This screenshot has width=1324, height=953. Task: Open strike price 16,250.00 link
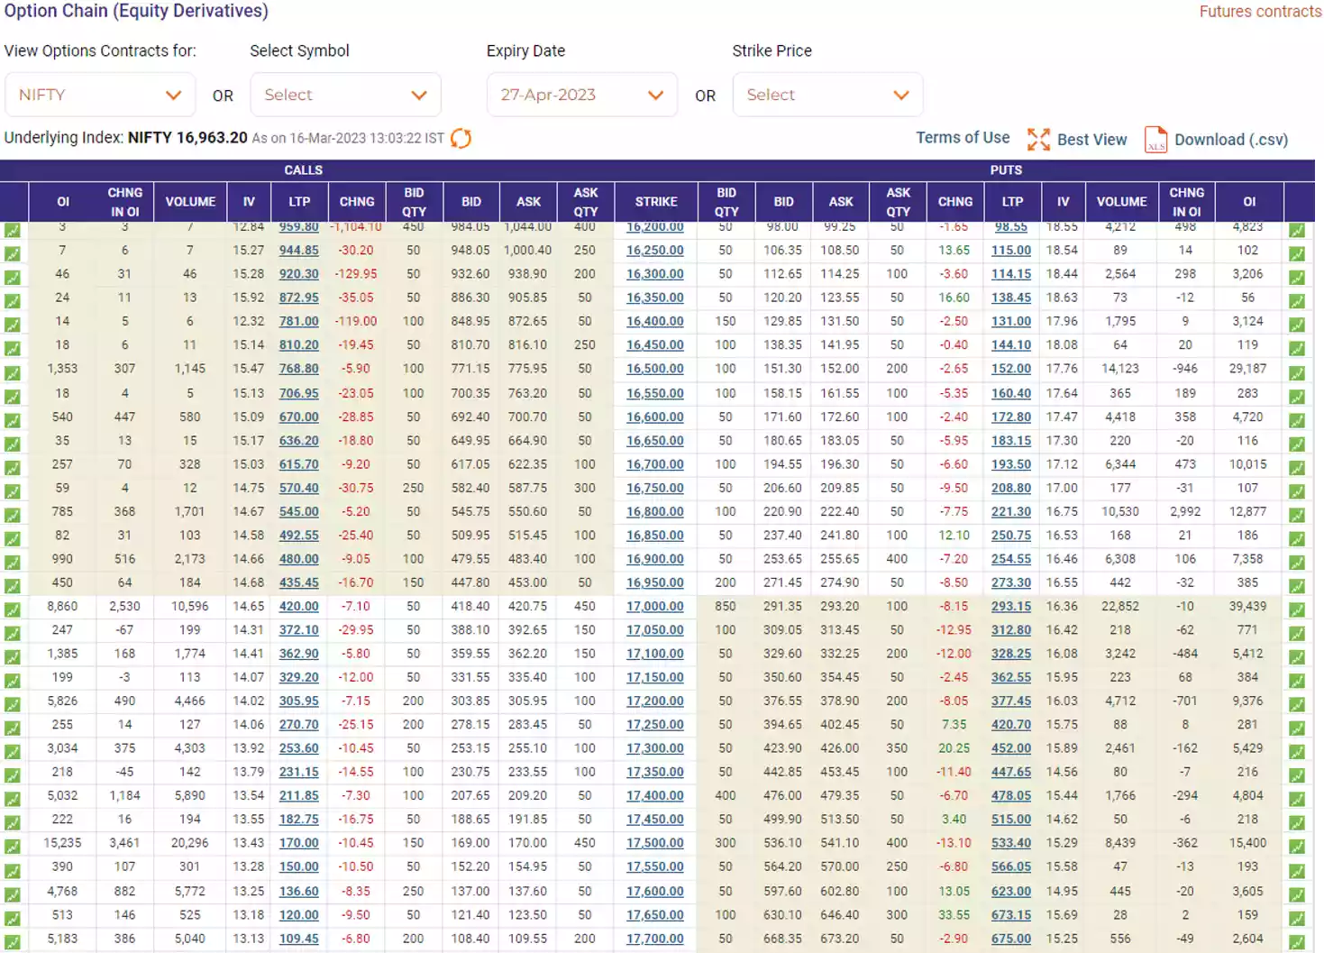click(655, 250)
